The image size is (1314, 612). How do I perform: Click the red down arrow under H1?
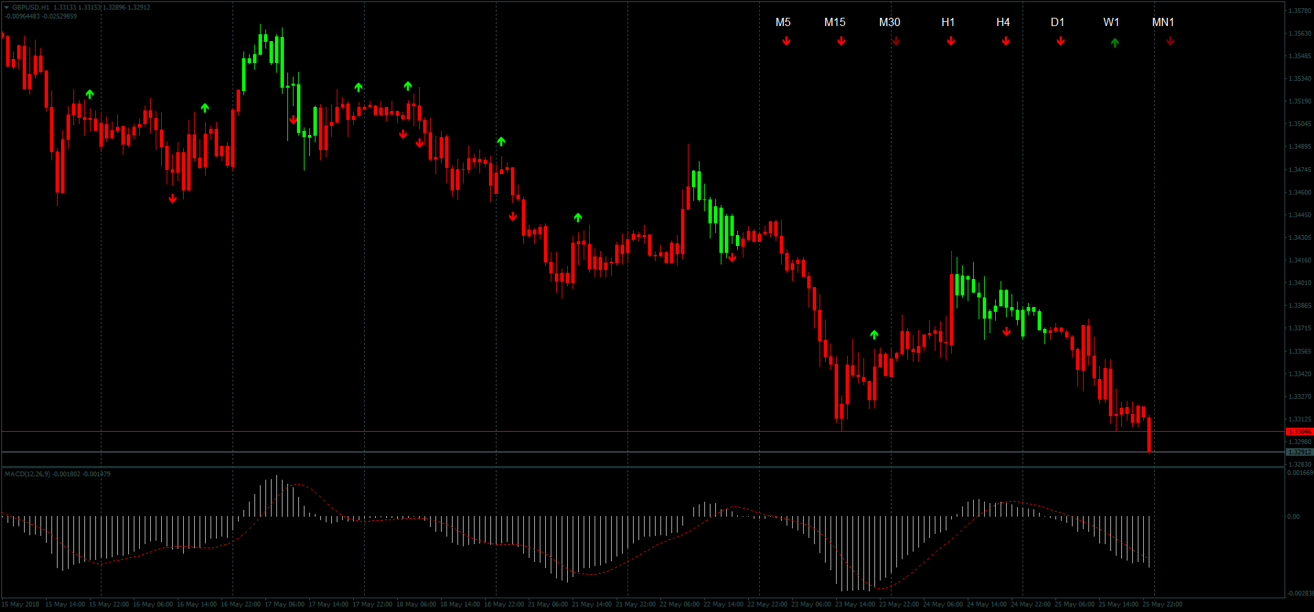(x=951, y=41)
